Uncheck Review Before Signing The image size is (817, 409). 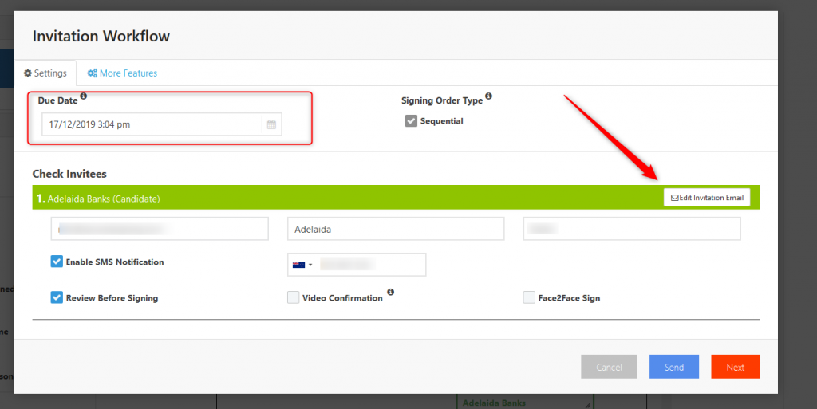coord(57,297)
